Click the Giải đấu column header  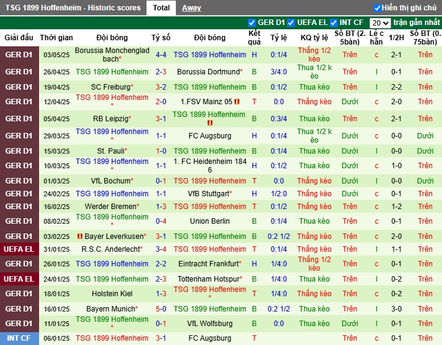[19, 37]
